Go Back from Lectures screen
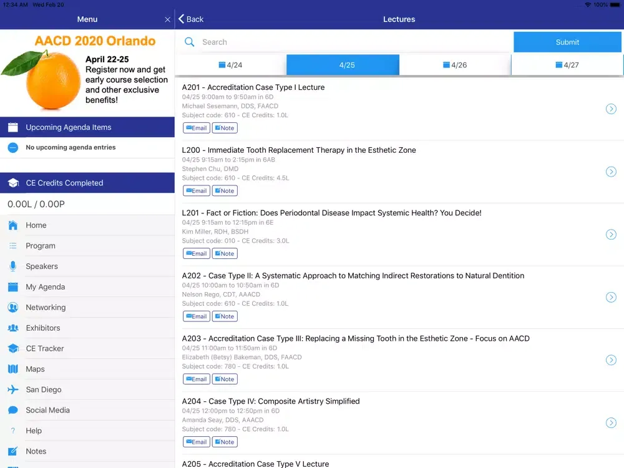This screenshot has height=468, width=624. [x=191, y=19]
